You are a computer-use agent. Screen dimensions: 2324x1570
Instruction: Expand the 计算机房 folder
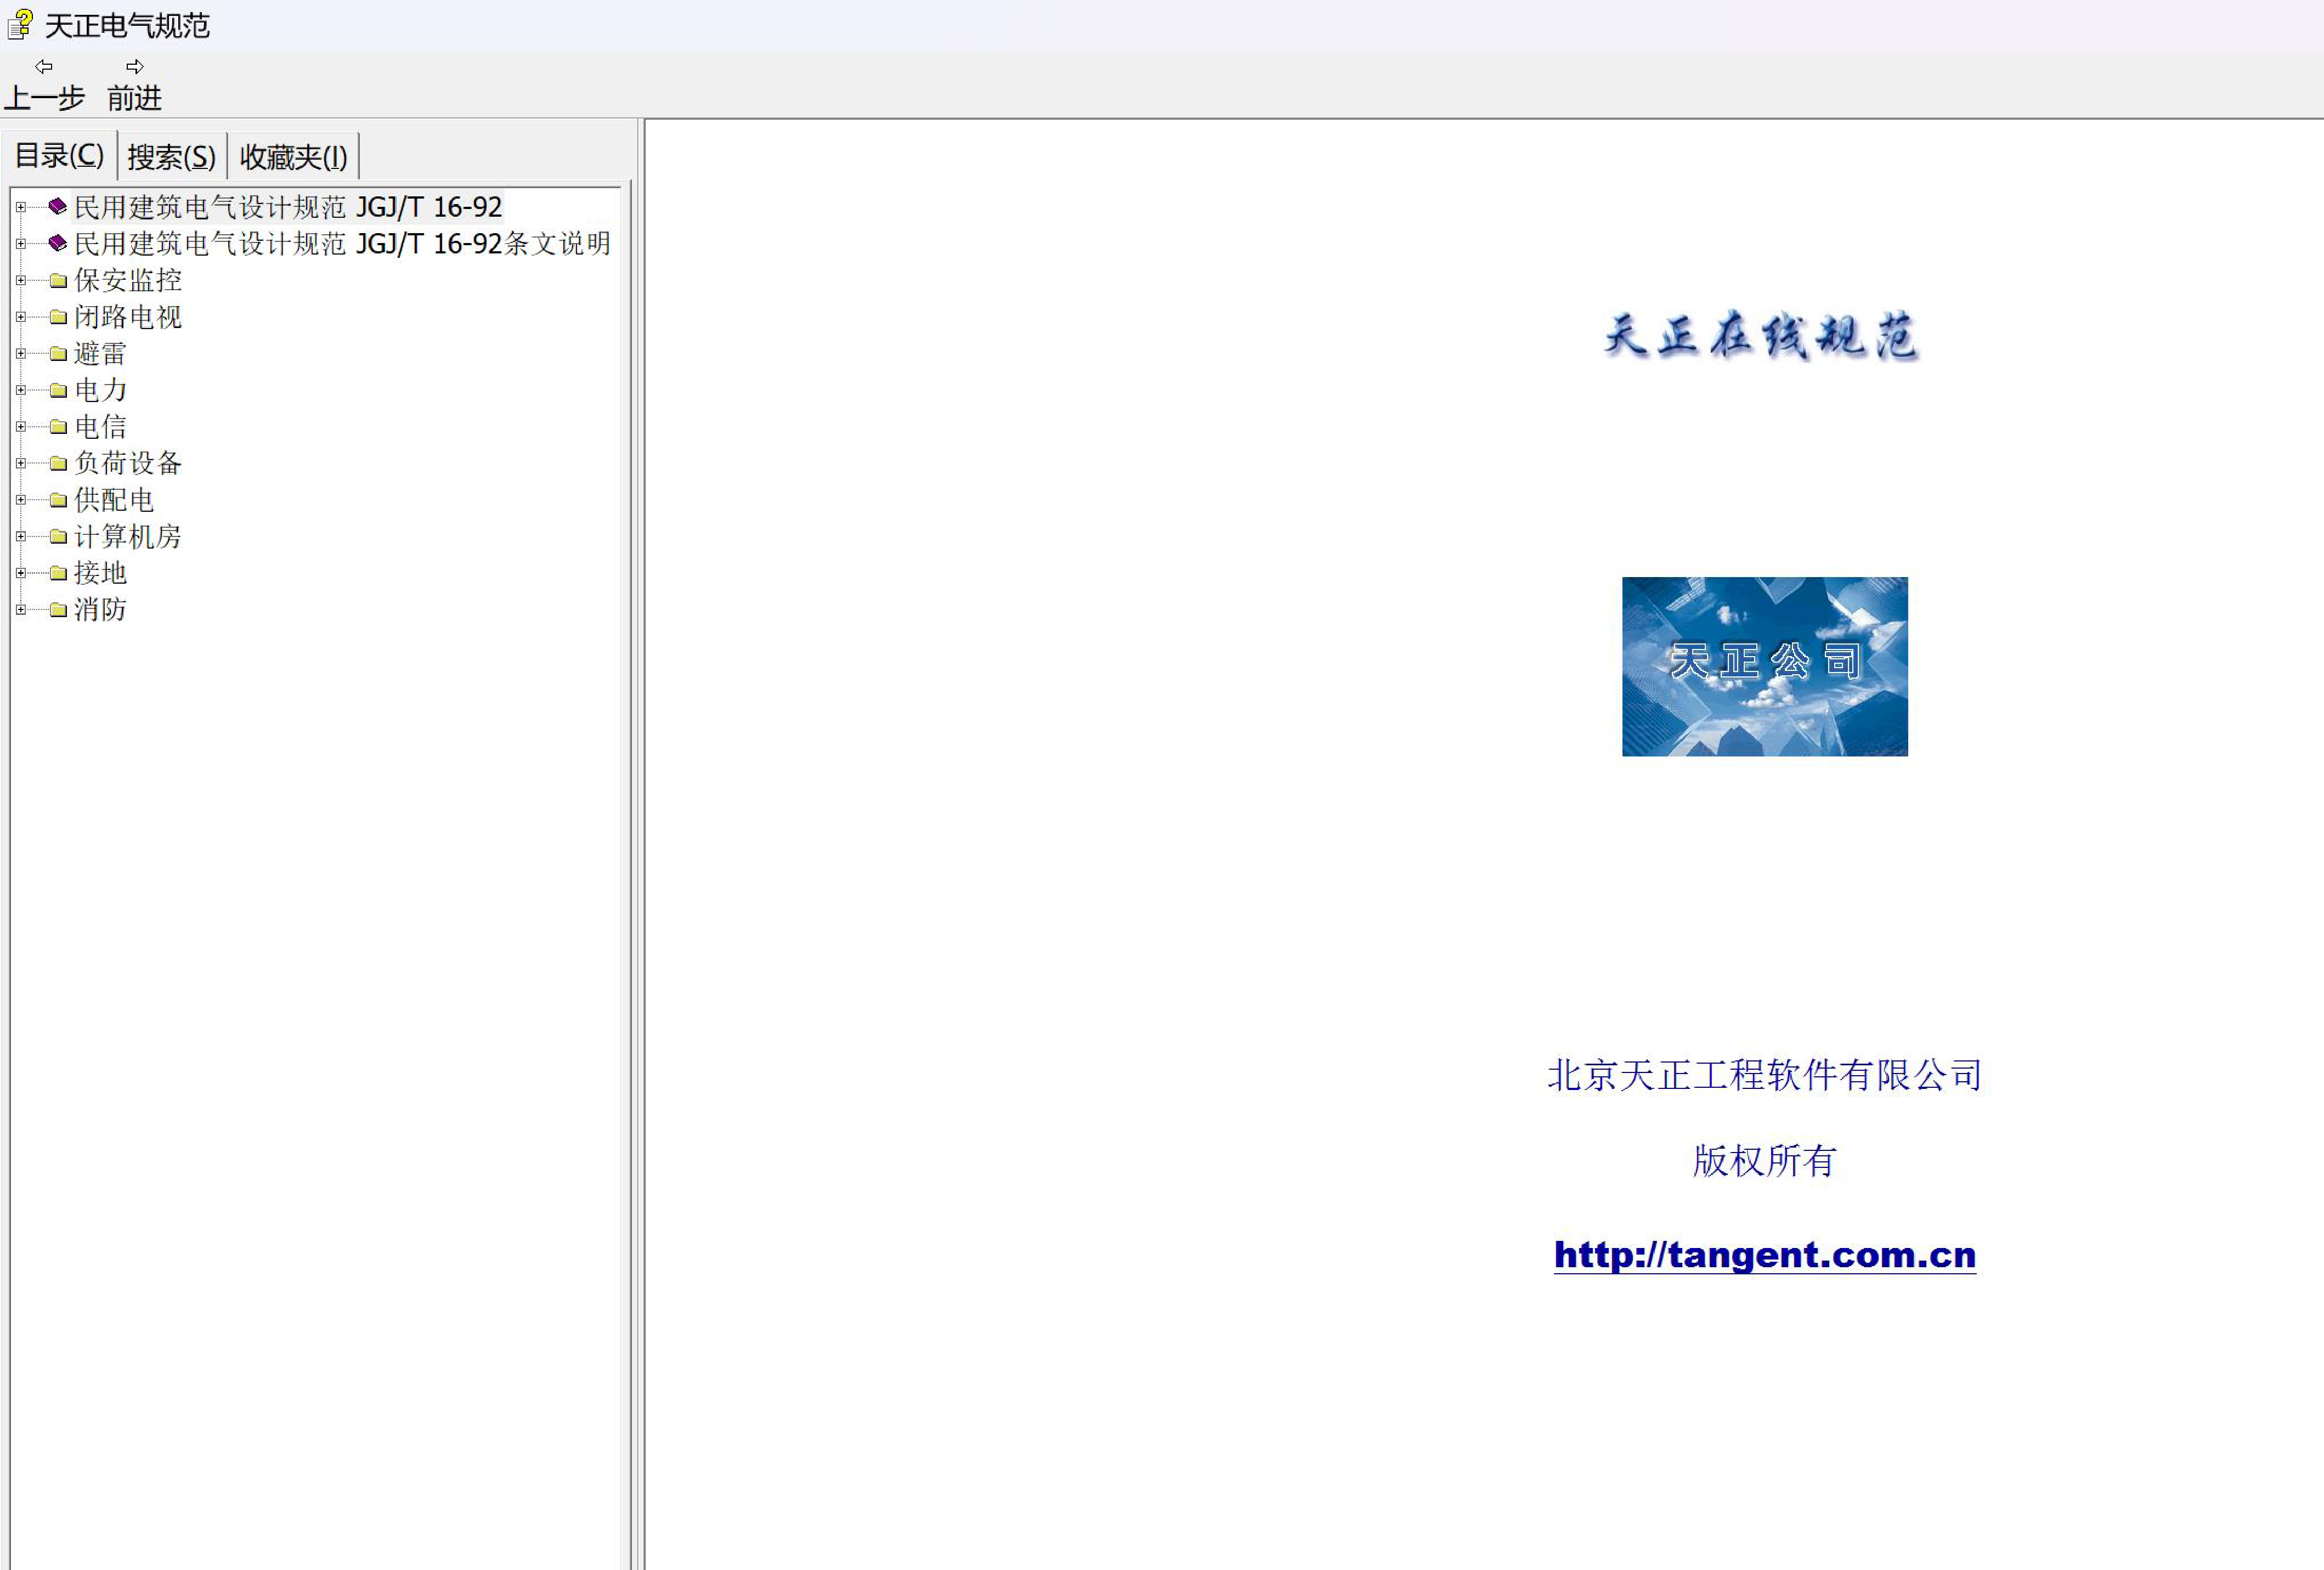(20, 536)
